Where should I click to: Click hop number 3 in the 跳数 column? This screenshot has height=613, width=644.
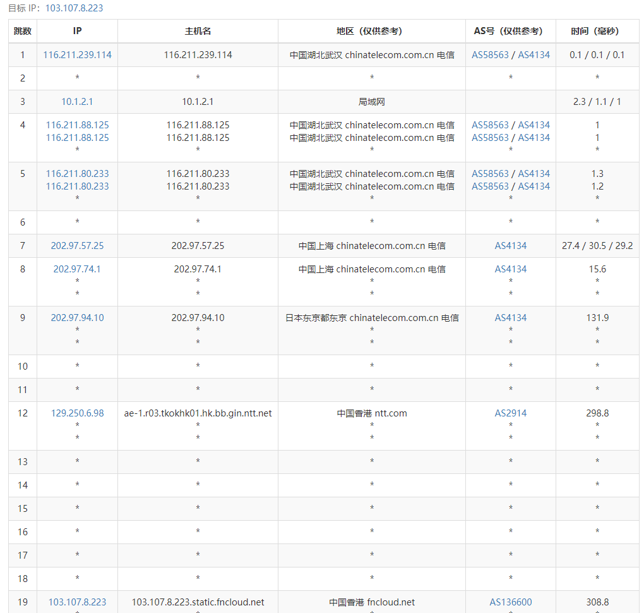pos(23,102)
